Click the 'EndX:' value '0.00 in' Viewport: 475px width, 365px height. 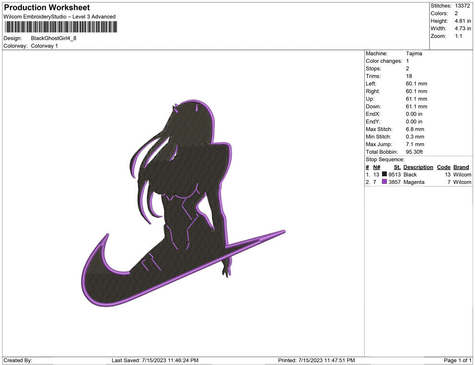414,114
